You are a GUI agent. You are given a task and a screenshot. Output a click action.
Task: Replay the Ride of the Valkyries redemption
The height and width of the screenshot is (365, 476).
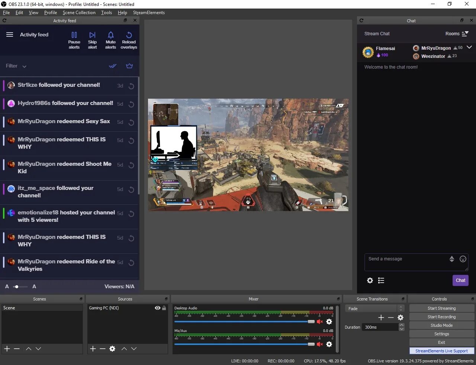pos(131,263)
